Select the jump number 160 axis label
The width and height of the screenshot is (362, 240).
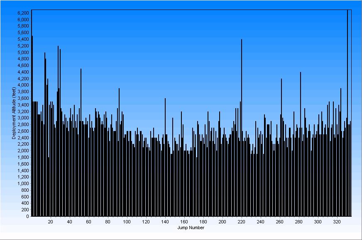point(184,222)
